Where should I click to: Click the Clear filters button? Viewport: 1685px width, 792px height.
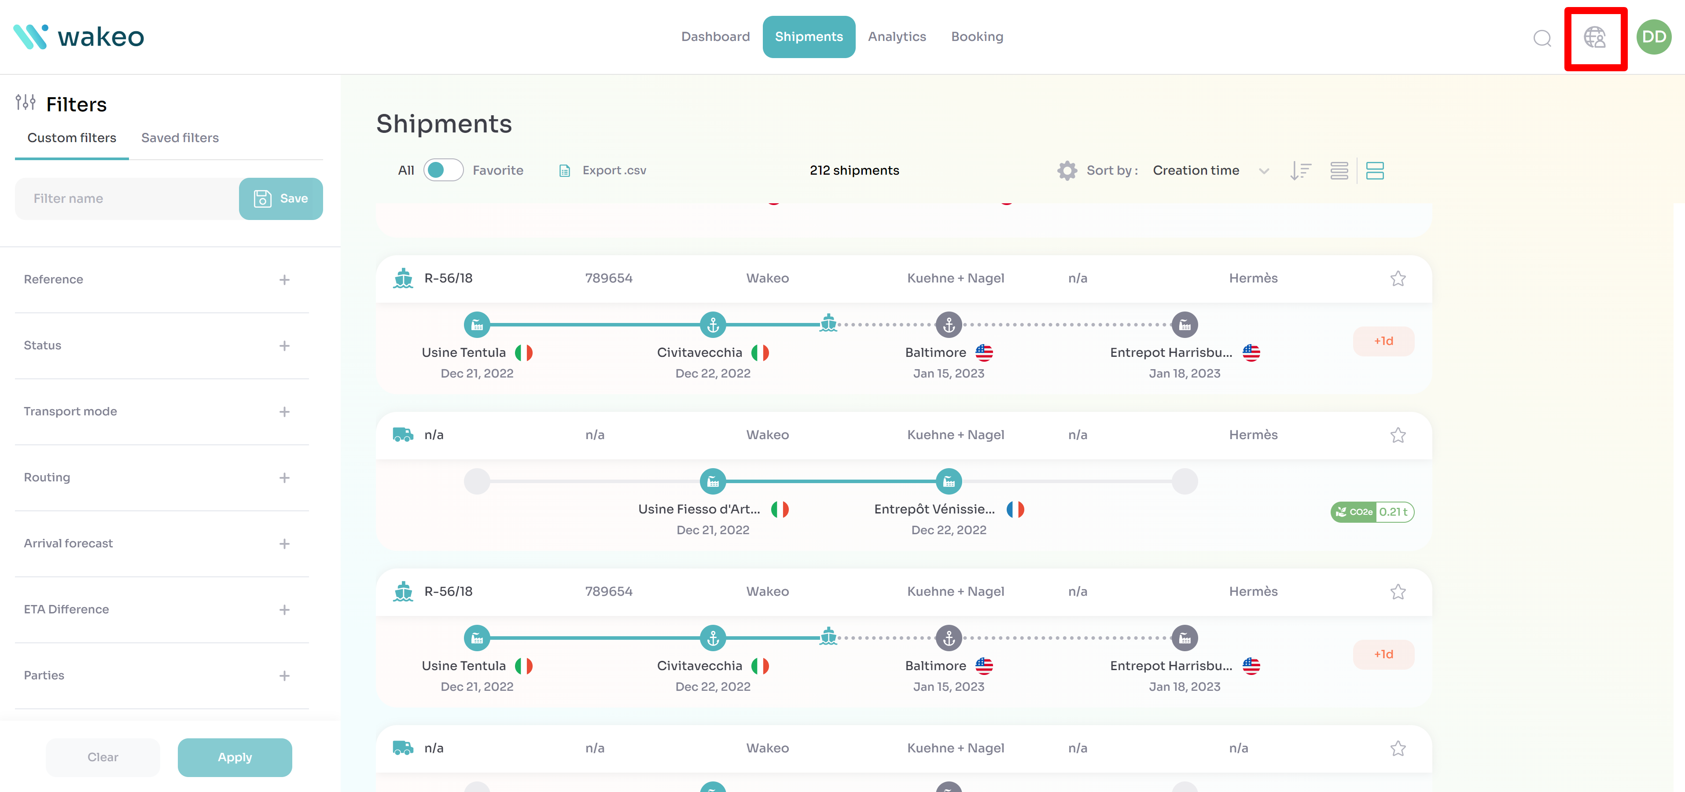pyautogui.click(x=103, y=757)
